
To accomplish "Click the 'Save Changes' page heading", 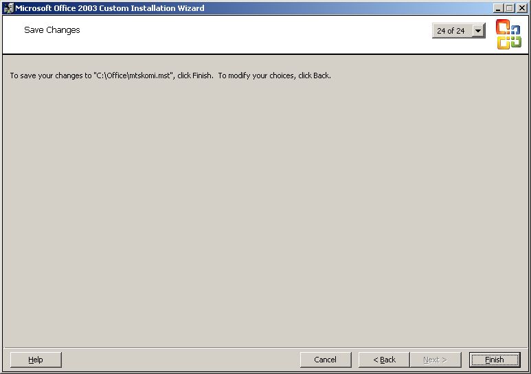I will point(52,30).
